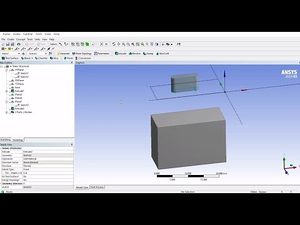Image resolution: width=300 pixels, height=225 pixels.
Task: Open the DesignModeler File menu
Action: point(3,39)
